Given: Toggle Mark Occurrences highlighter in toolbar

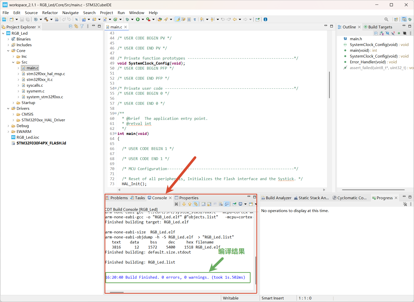Looking at the screenshot, I should tap(178, 19).
